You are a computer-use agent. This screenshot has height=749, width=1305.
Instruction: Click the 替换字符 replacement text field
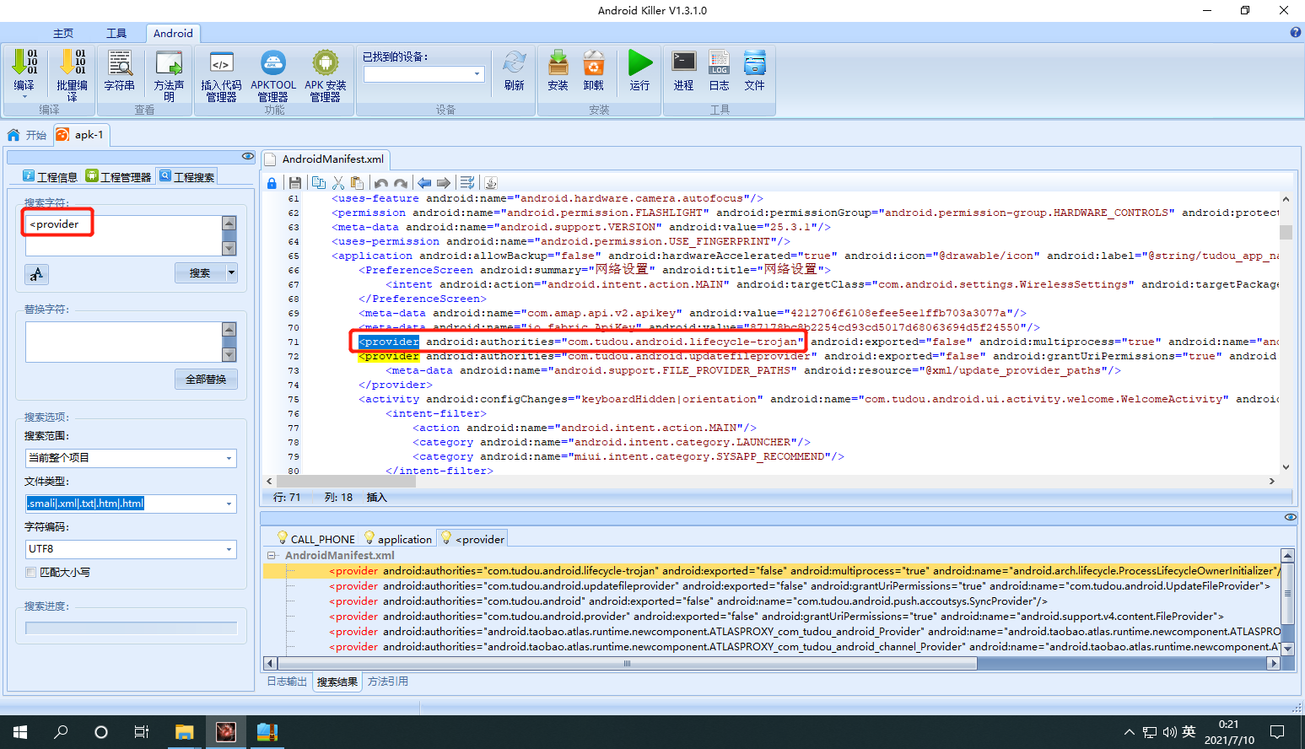pos(123,342)
